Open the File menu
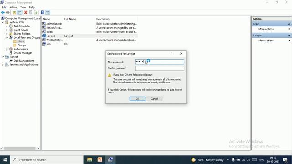The height and width of the screenshot is (164, 292). click(4, 7)
